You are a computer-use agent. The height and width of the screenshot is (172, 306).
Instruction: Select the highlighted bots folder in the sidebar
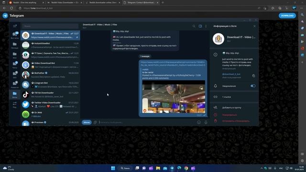pyautogui.click(x=15, y=95)
